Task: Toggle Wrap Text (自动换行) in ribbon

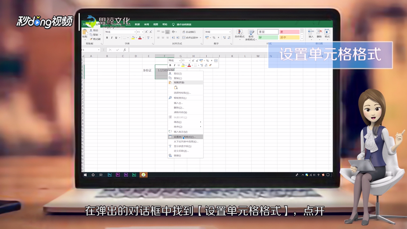Action: 189,32
